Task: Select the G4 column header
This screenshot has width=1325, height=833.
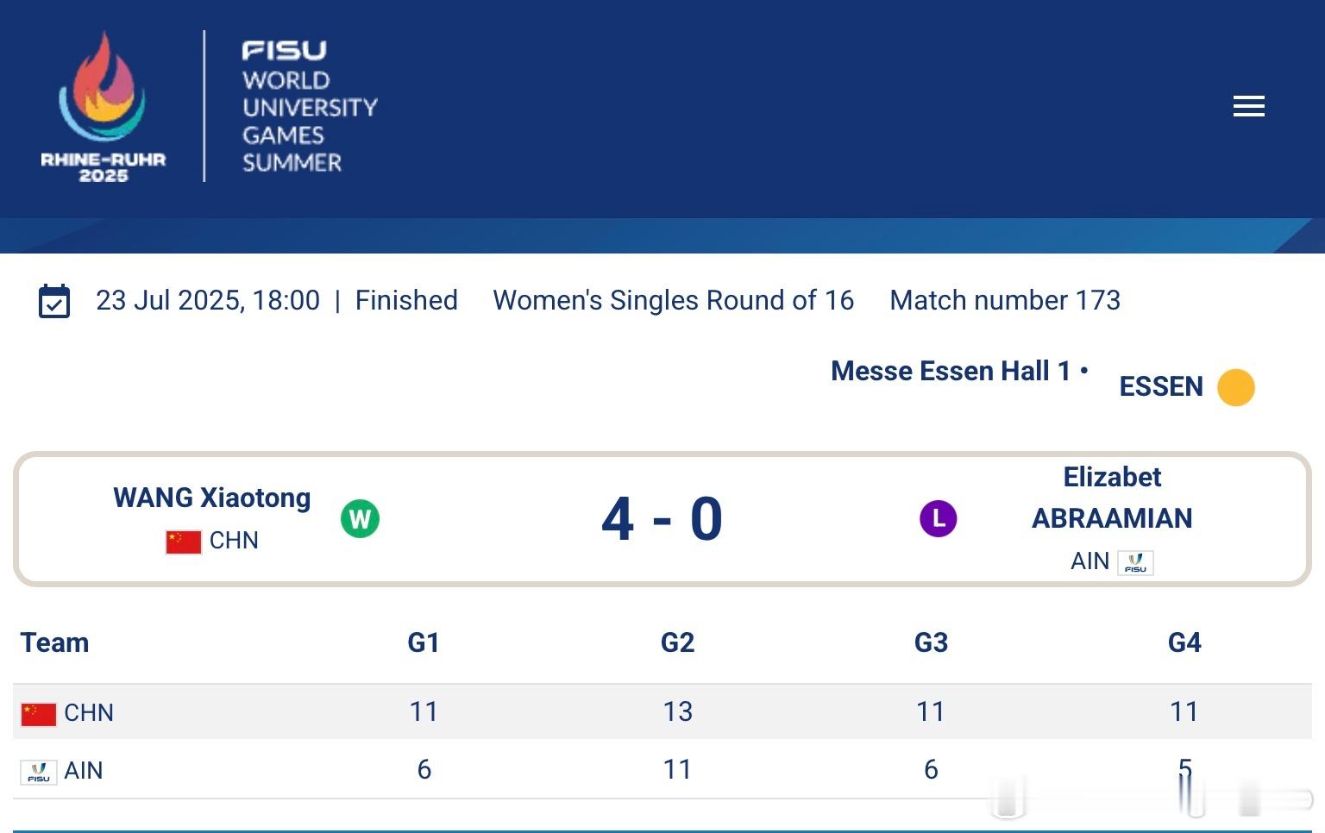Action: coord(1184,642)
